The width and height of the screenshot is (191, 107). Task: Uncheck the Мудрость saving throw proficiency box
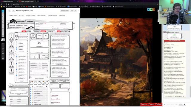17,48
